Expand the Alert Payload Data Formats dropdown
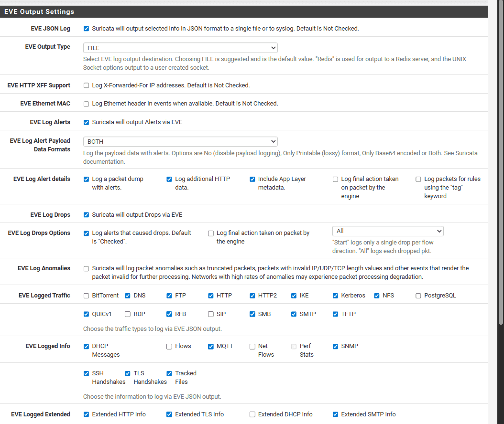The width and height of the screenshot is (504, 424). pos(180,141)
